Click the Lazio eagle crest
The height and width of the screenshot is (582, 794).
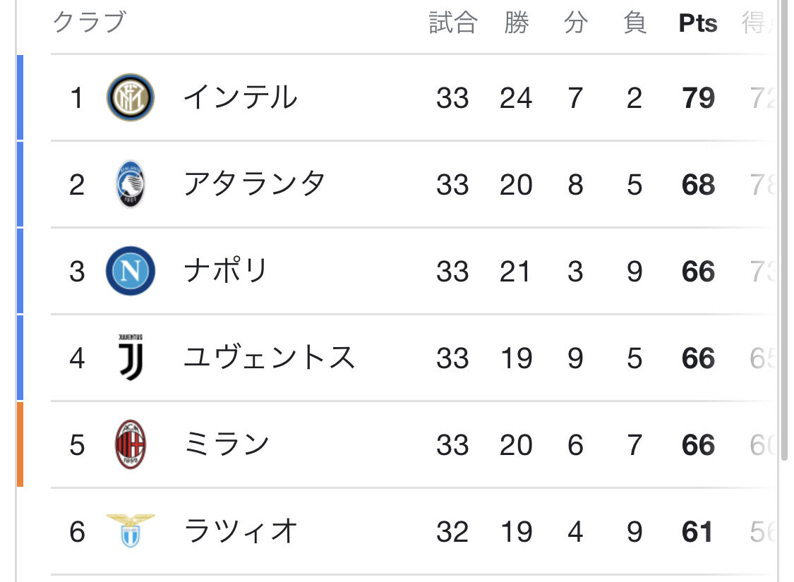coord(130,531)
